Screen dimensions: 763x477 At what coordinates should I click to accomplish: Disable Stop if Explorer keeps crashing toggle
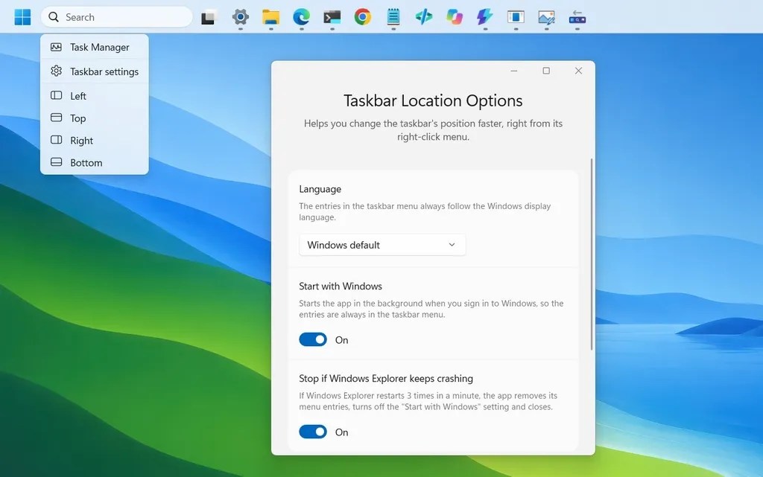[x=313, y=432]
